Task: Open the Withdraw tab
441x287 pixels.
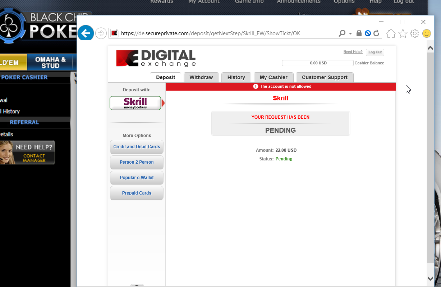Action: (x=201, y=77)
